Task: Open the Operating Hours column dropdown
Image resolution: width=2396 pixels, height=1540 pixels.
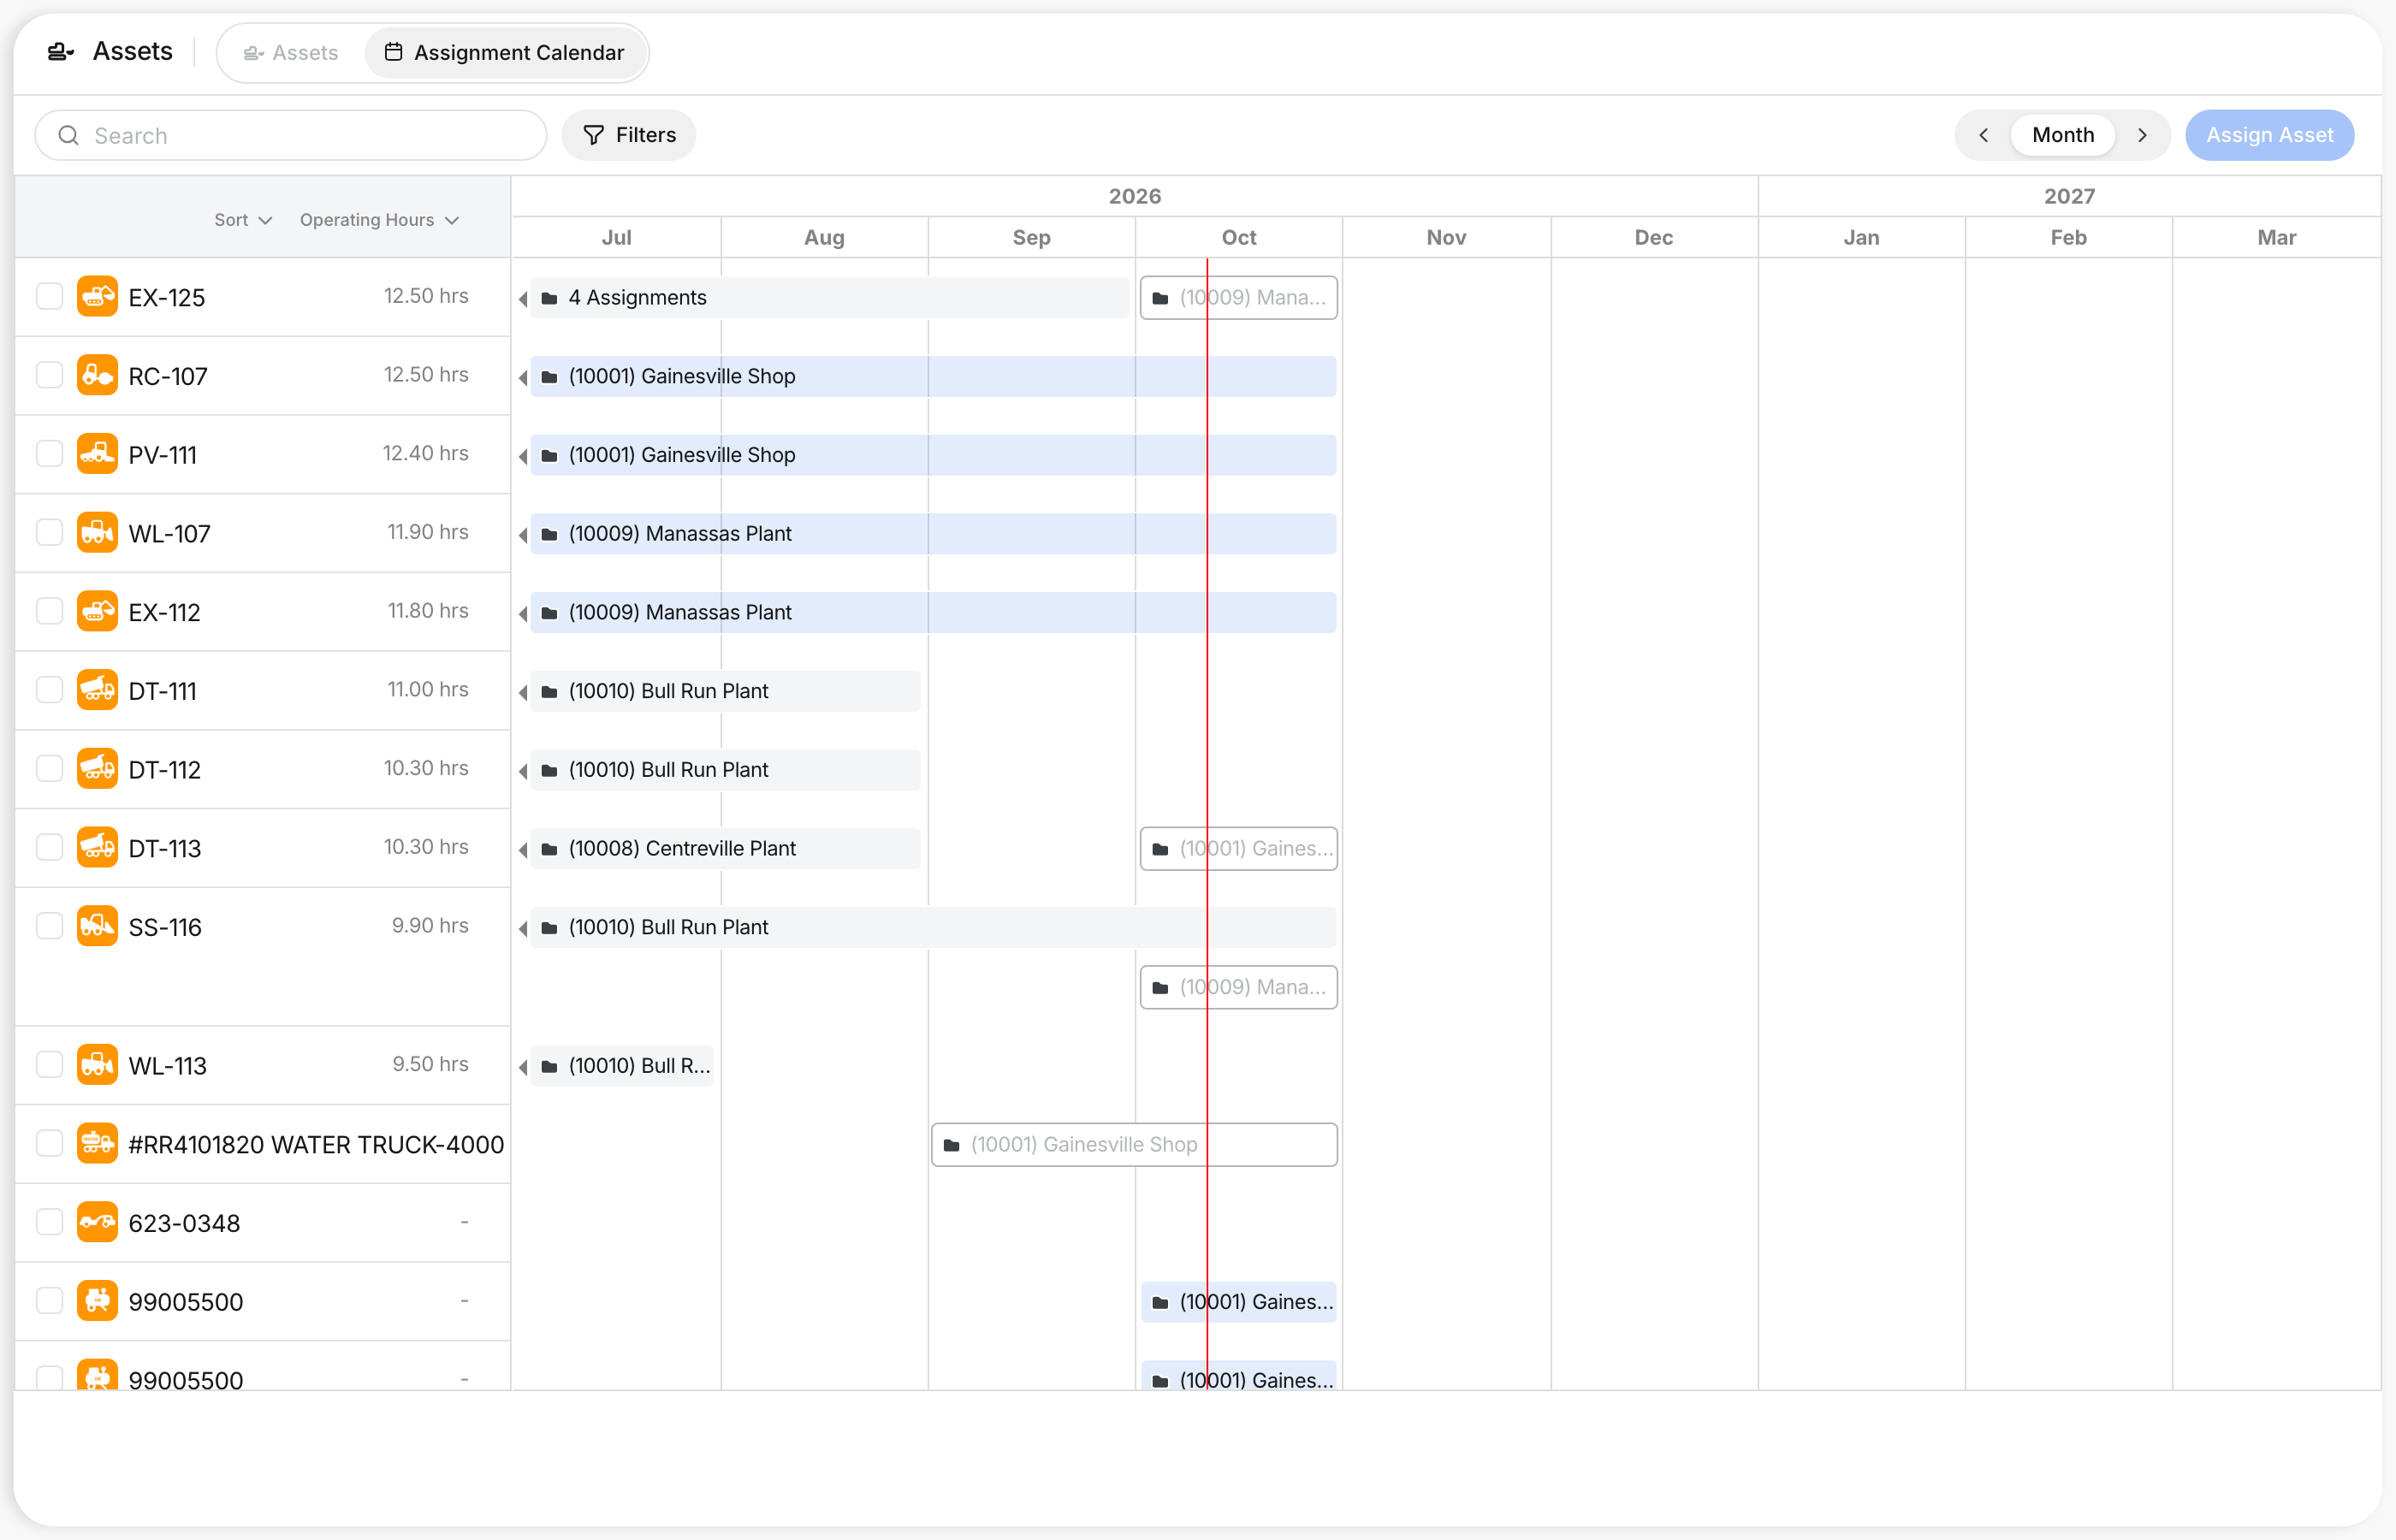Action: 379,220
